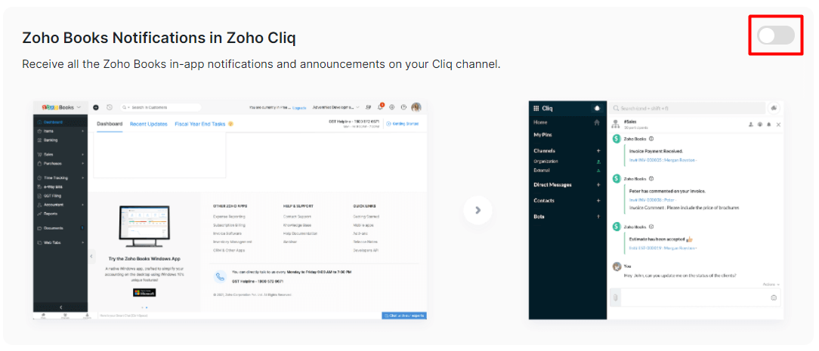The image size is (819, 351).
Task: Open the Est# EST-000019 estimate link
Action: (663, 248)
